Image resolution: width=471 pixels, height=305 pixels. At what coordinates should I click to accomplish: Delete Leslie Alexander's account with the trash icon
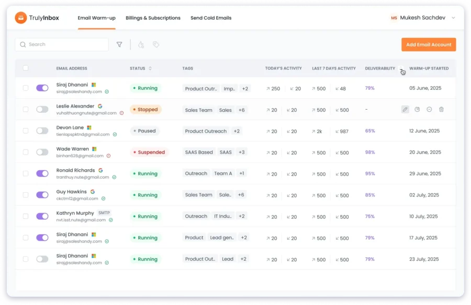point(442,109)
